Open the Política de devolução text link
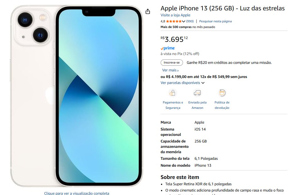Viewport: 293px width, 195px height. pyautogui.click(x=222, y=105)
